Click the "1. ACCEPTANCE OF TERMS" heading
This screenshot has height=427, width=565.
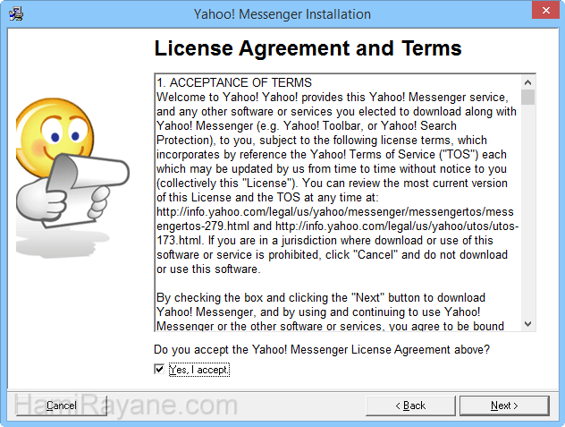[234, 82]
